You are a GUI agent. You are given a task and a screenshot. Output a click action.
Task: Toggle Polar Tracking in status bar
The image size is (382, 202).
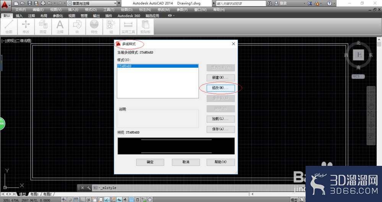88,200
